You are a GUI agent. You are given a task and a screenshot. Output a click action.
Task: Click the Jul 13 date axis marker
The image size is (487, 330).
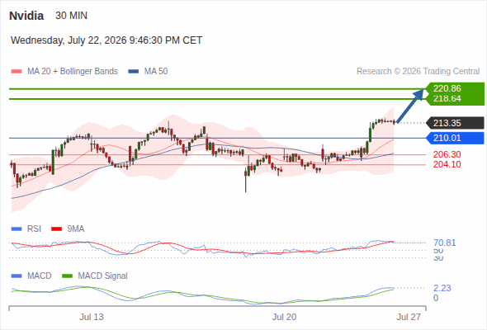click(92, 317)
